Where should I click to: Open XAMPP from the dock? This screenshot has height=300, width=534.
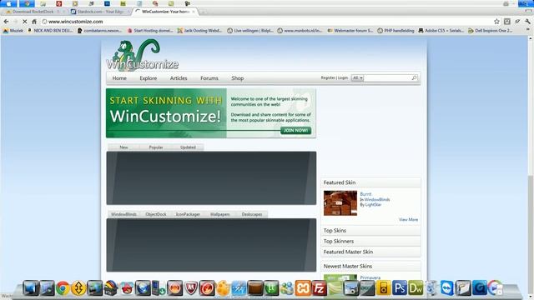tap(303, 288)
